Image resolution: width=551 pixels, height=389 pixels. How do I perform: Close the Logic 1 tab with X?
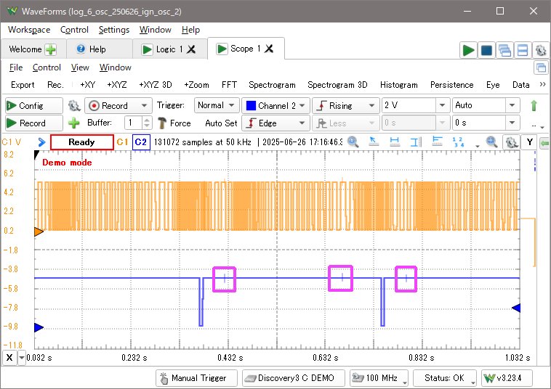click(x=191, y=49)
